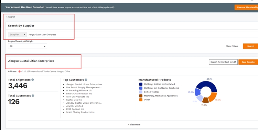Viewport: 258px width, 130px height.
Task: Select customer Turn On Products Inc
Action: (x=77, y=96)
